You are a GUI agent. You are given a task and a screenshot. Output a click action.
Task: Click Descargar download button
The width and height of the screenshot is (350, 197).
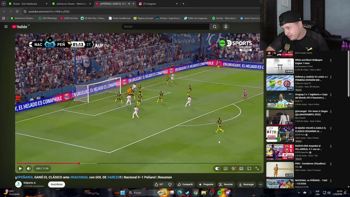tap(246, 184)
